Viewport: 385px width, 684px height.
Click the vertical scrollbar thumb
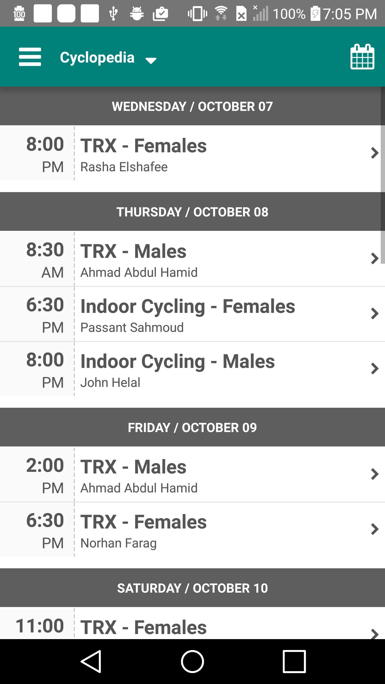point(383,175)
